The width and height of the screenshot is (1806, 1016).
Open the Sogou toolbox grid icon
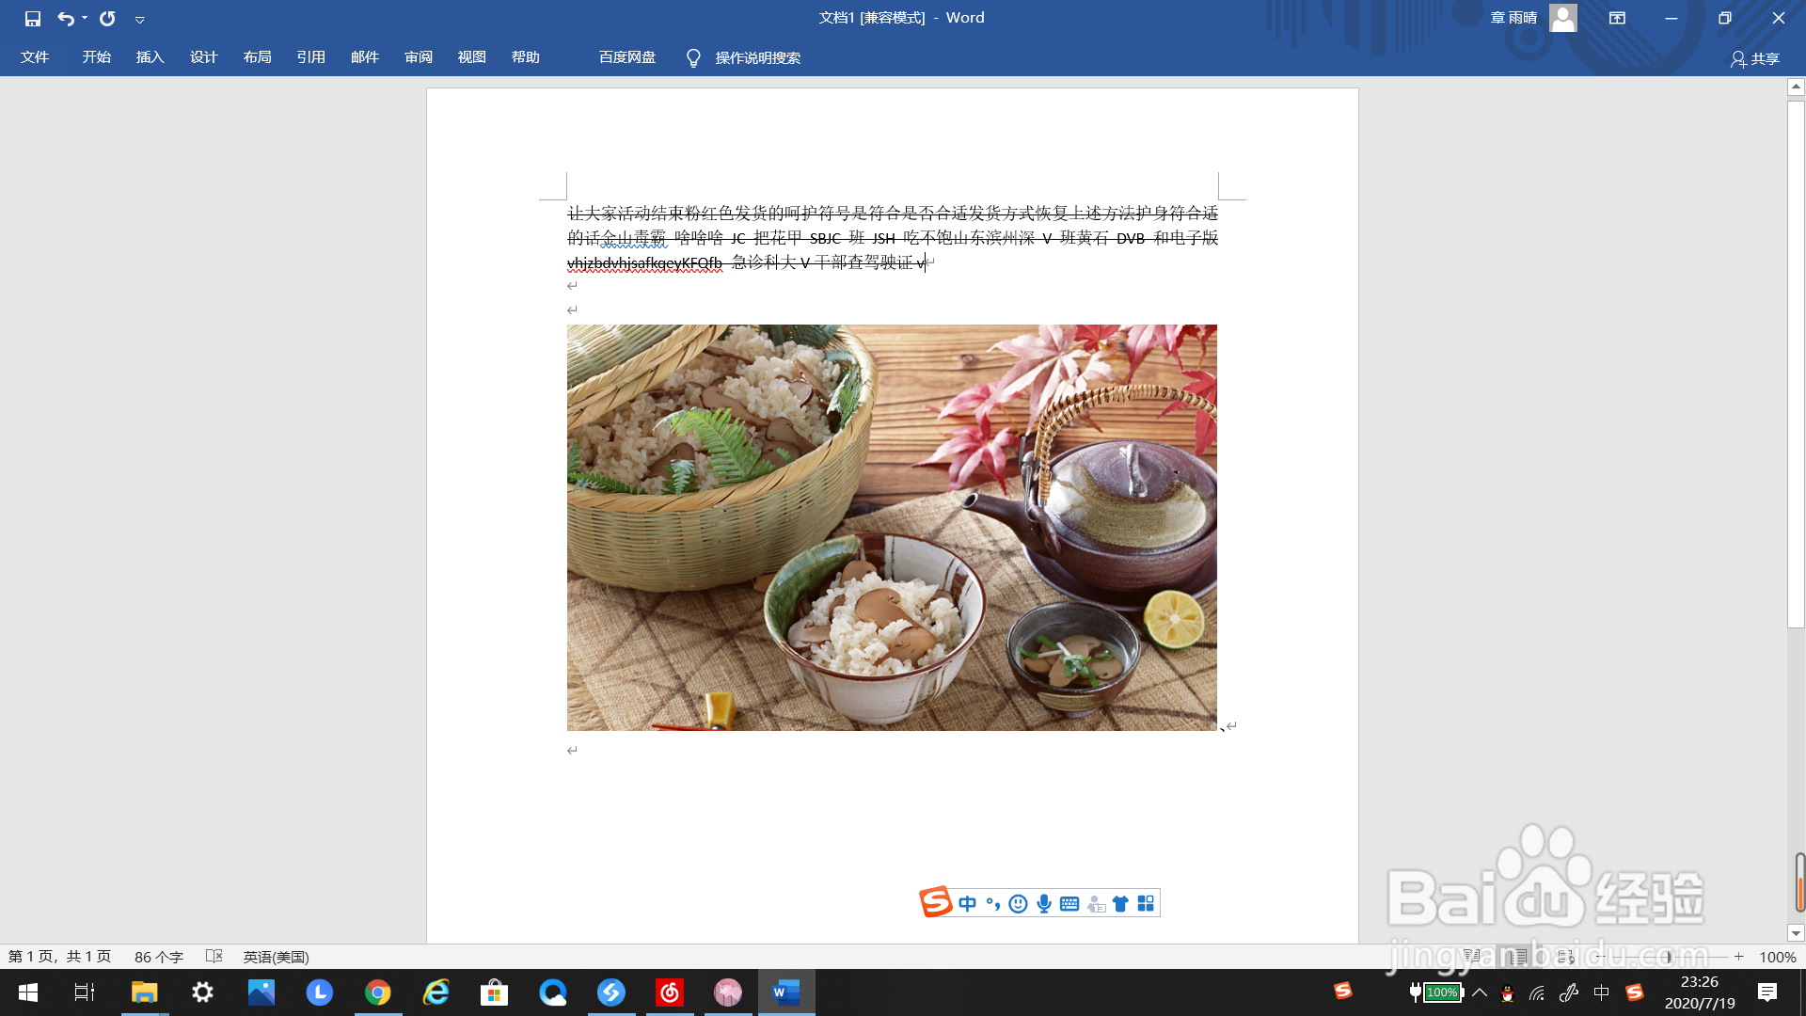click(1145, 902)
